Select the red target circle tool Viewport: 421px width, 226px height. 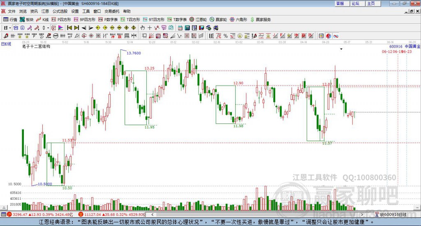tap(84, 36)
